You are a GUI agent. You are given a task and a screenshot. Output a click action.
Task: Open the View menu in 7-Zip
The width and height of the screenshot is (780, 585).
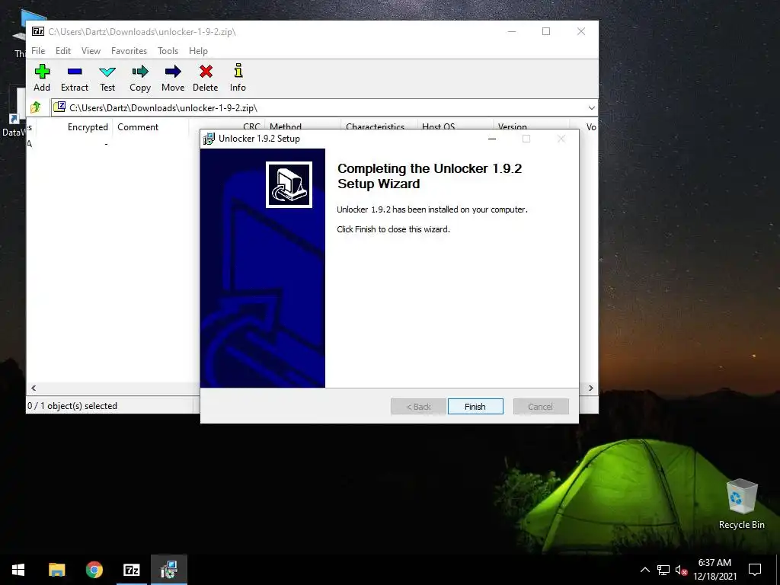tap(91, 51)
